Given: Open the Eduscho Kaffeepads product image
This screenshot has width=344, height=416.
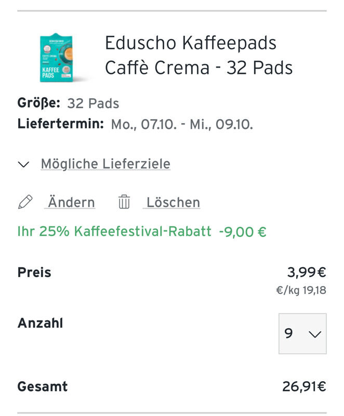Looking at the screenshot, I should click(x=57, y=58).
